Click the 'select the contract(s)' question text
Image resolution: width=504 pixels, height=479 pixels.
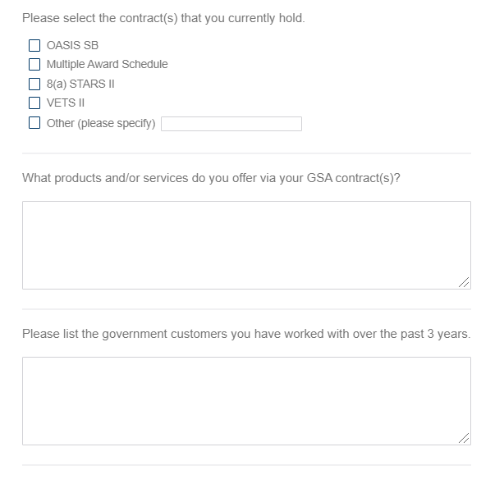(163, 18)
